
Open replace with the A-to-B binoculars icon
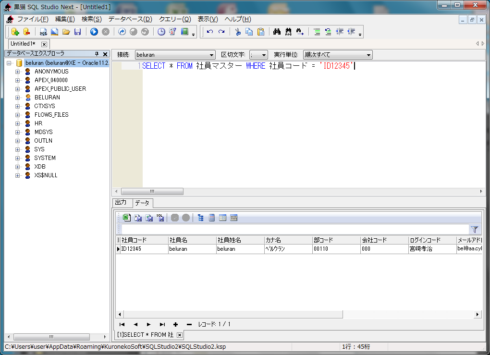[288, 32]
